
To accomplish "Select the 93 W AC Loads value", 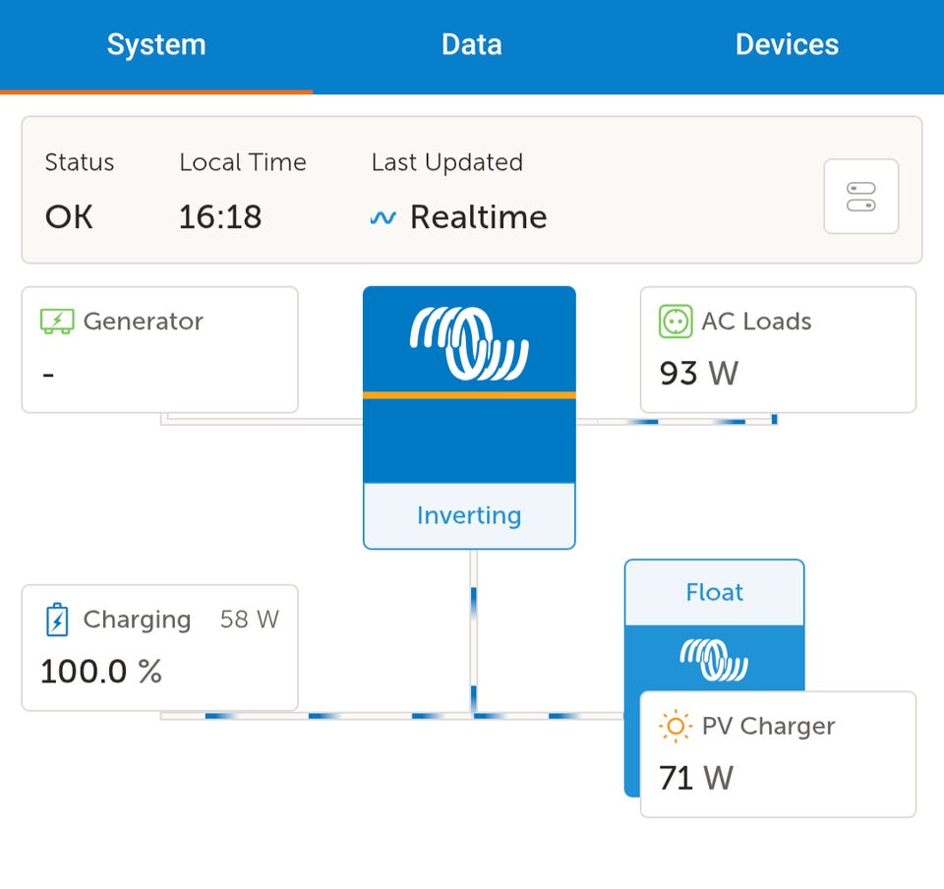I will [698, 373].
